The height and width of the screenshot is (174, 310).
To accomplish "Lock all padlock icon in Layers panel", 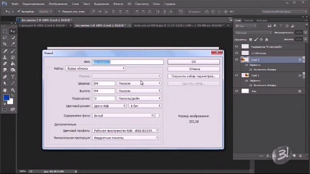I will click(x=267, y=40).
